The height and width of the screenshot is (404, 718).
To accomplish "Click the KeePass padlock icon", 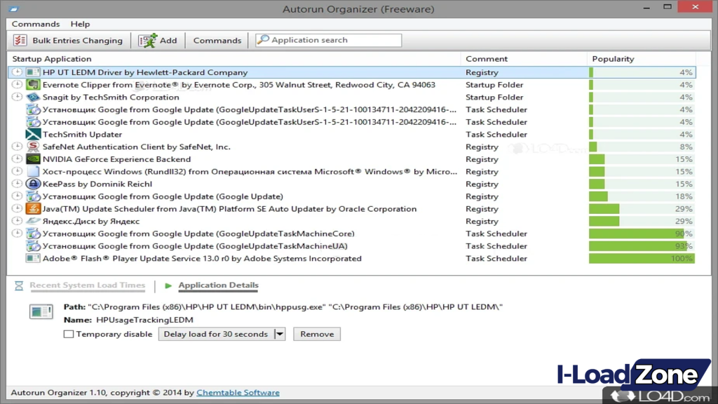I will click(33, 184).
